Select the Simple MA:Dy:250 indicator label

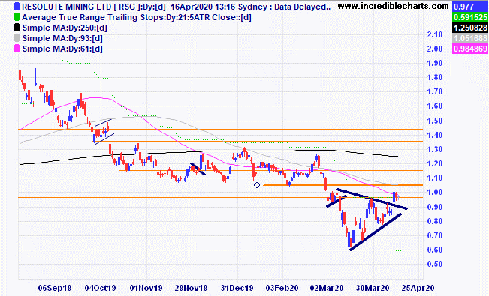point(65,28)
